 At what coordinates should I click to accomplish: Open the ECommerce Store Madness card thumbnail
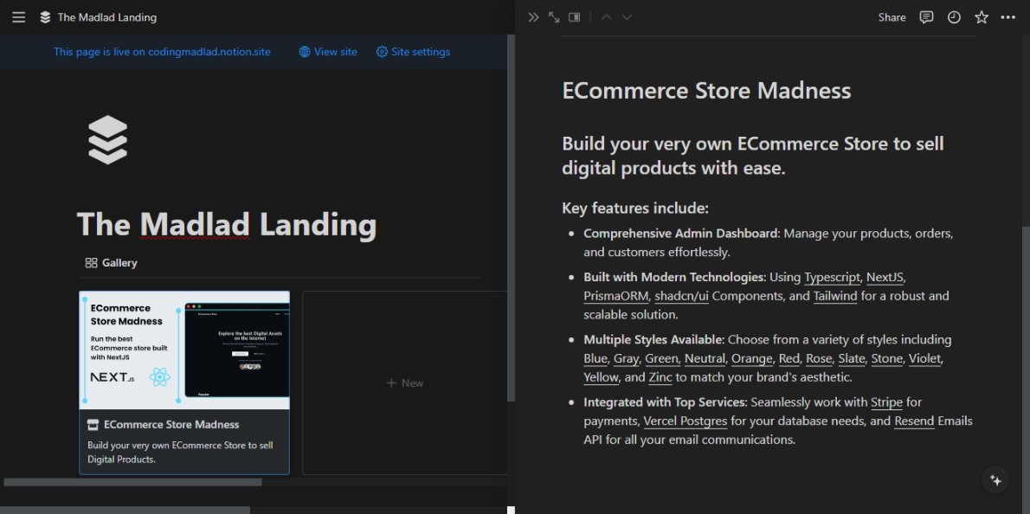[x=183, y=350]
